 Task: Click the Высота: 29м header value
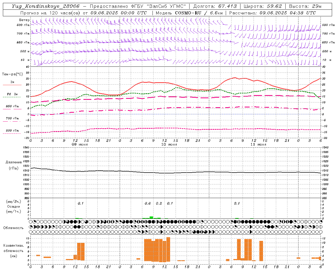305,6
